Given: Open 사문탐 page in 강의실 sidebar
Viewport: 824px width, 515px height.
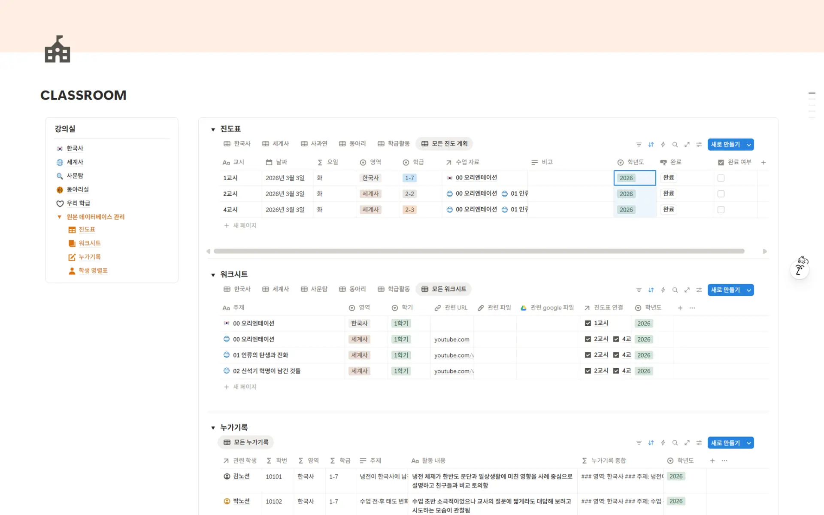Looking at the screenshot, I should point(75,176).
